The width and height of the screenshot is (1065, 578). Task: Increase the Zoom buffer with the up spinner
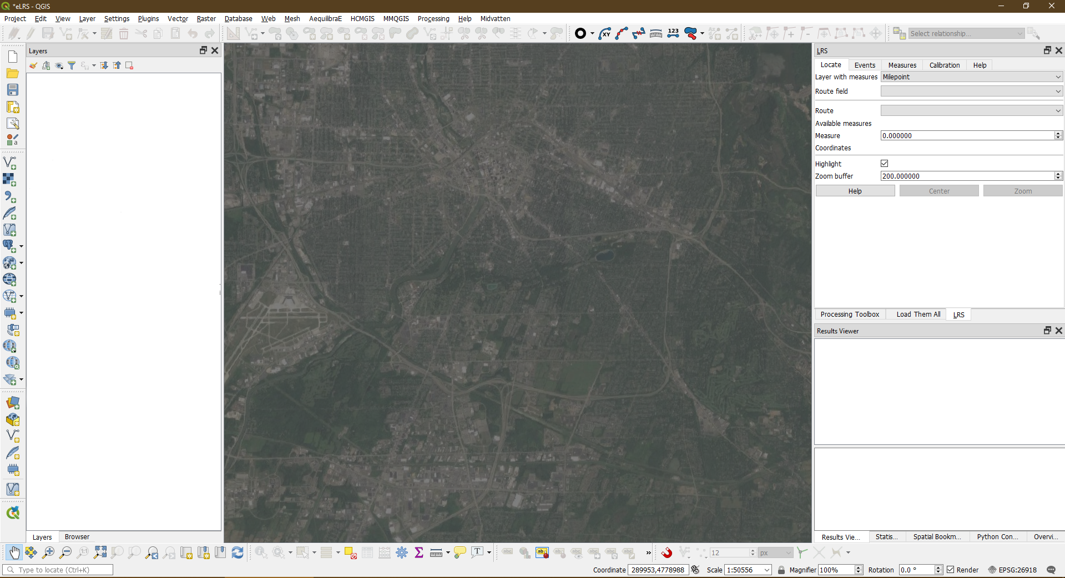click(x=1058, y=173)
